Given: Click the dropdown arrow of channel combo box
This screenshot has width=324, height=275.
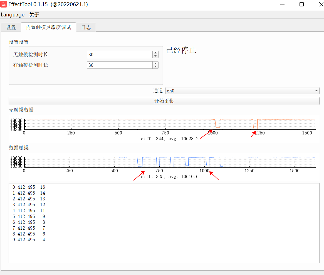Looking at the screenshot, I should pos(316,91).
